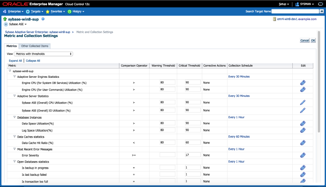Click the host icon beside emr4-win8-dev1.example.com
The width and height of the screenshot is (326, 187).
point(274,19)
